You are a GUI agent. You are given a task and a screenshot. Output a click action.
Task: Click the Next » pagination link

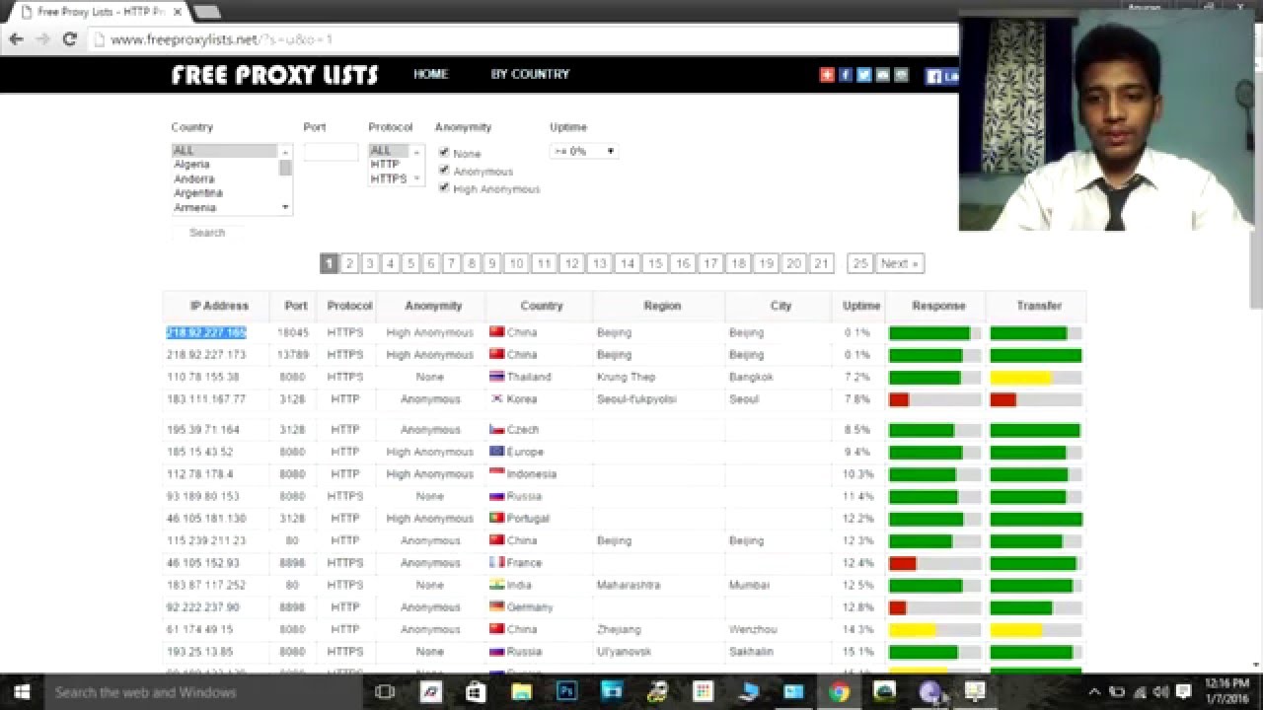click(900, 263)
